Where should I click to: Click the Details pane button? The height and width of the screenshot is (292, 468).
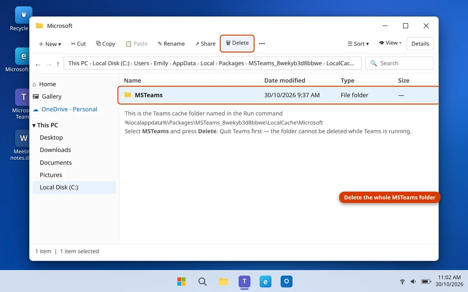(420, 44)
